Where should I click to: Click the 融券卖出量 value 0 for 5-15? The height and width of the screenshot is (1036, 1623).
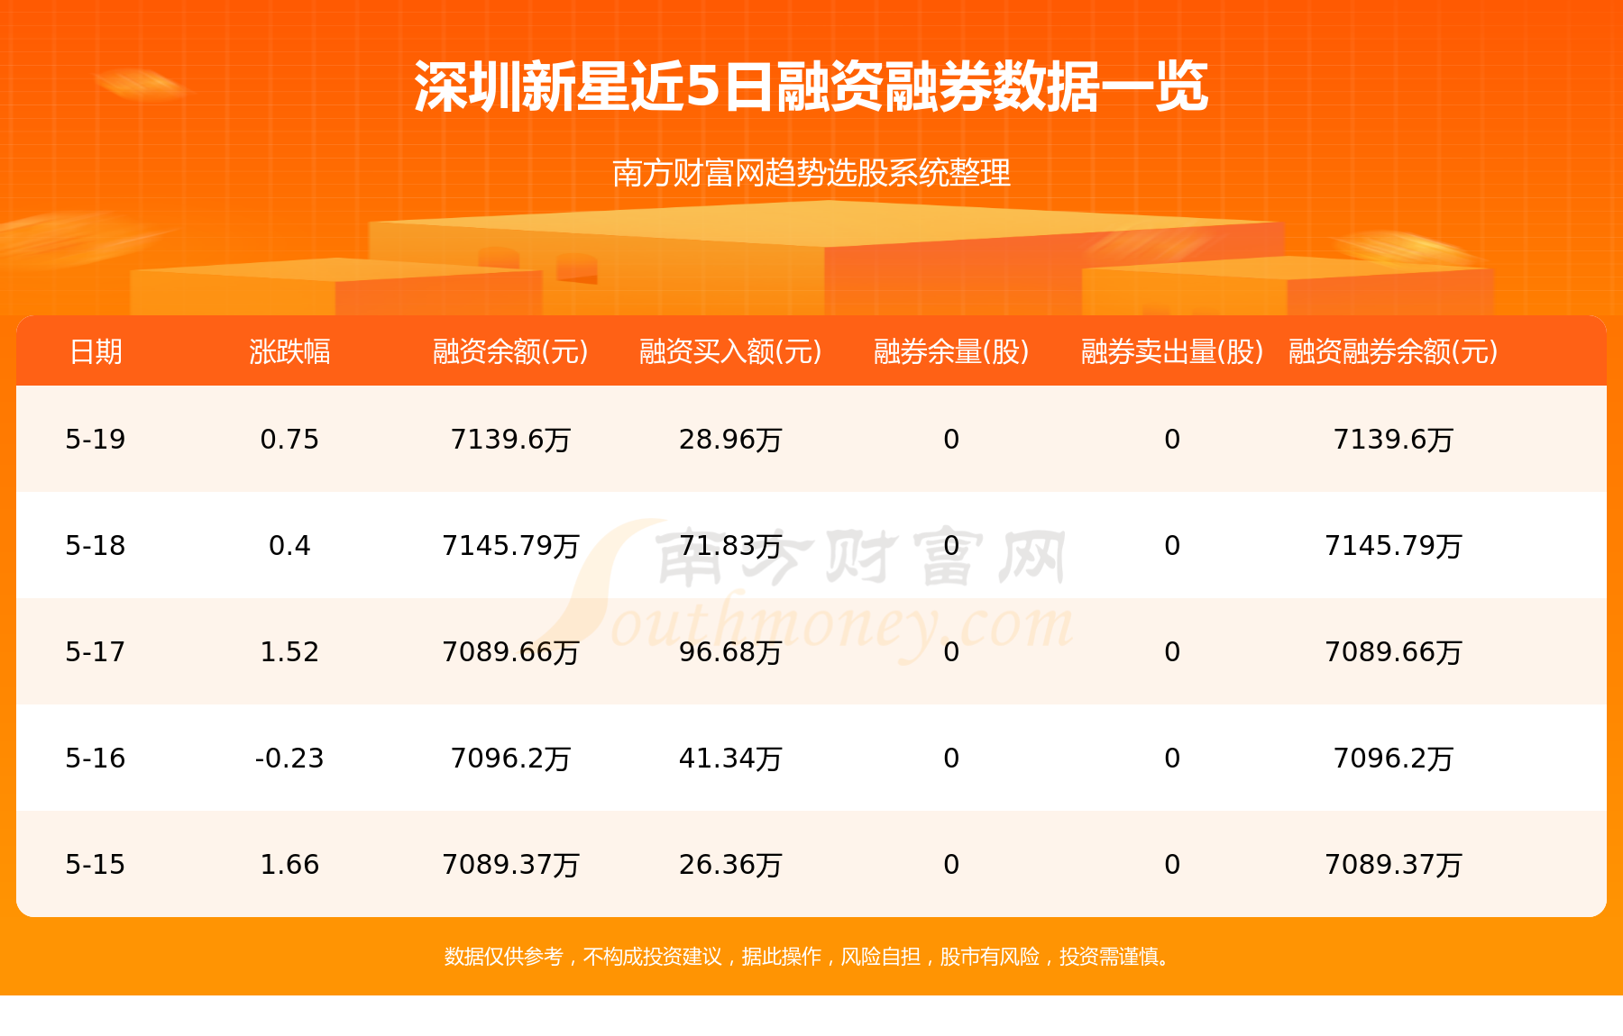coord(1172,865)
